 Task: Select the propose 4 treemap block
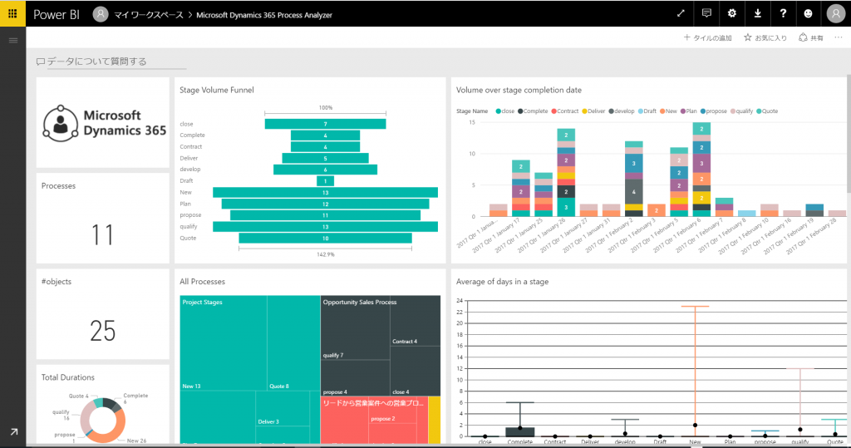pyautogui.click(x=355, y=378)
